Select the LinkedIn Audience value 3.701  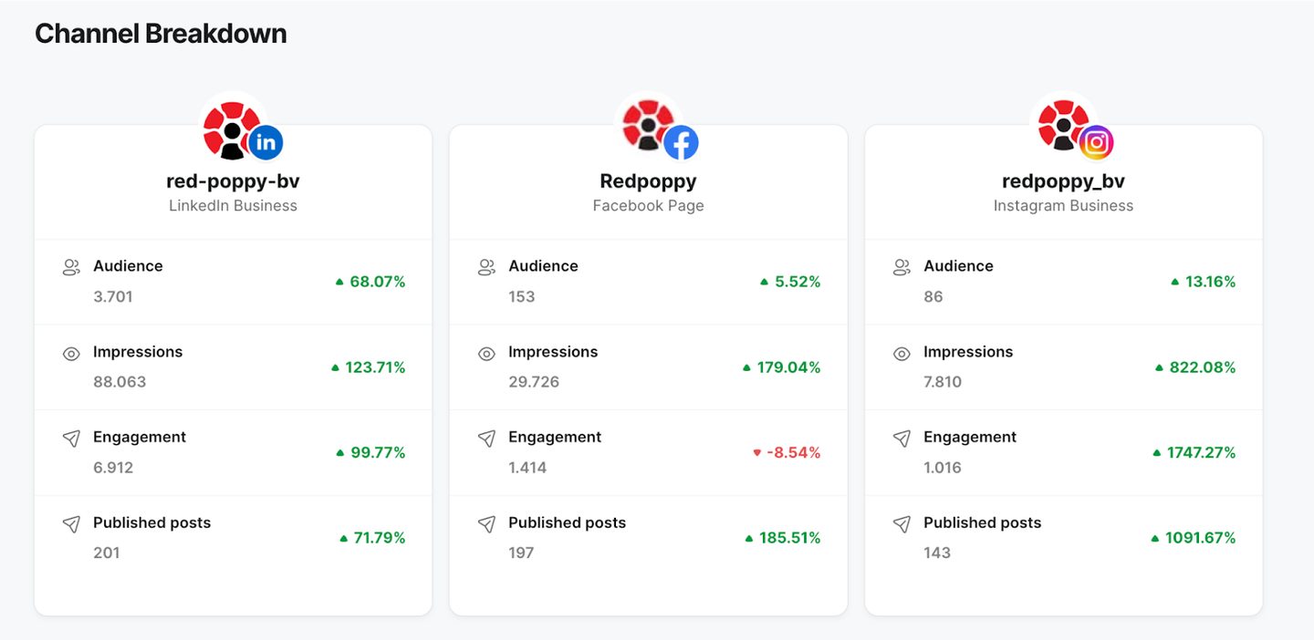pos(113,296)
